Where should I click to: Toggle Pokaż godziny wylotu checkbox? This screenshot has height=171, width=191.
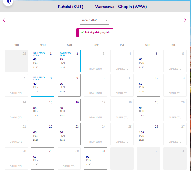pyautogui.click(x=95, y=33)
